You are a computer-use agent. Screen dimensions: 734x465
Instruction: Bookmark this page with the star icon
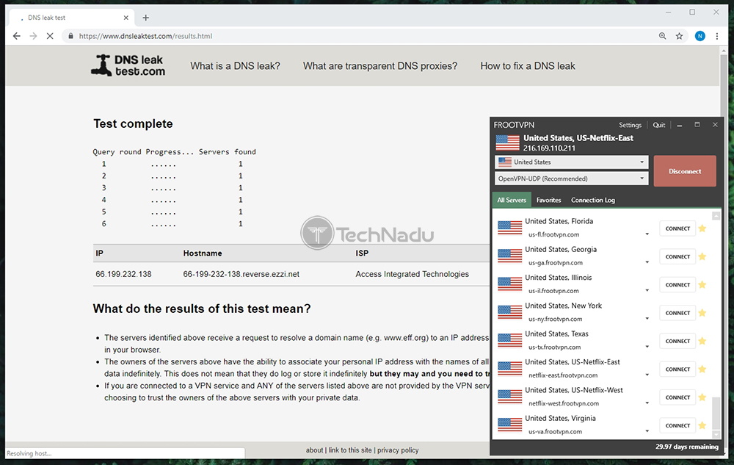[679, 36]
